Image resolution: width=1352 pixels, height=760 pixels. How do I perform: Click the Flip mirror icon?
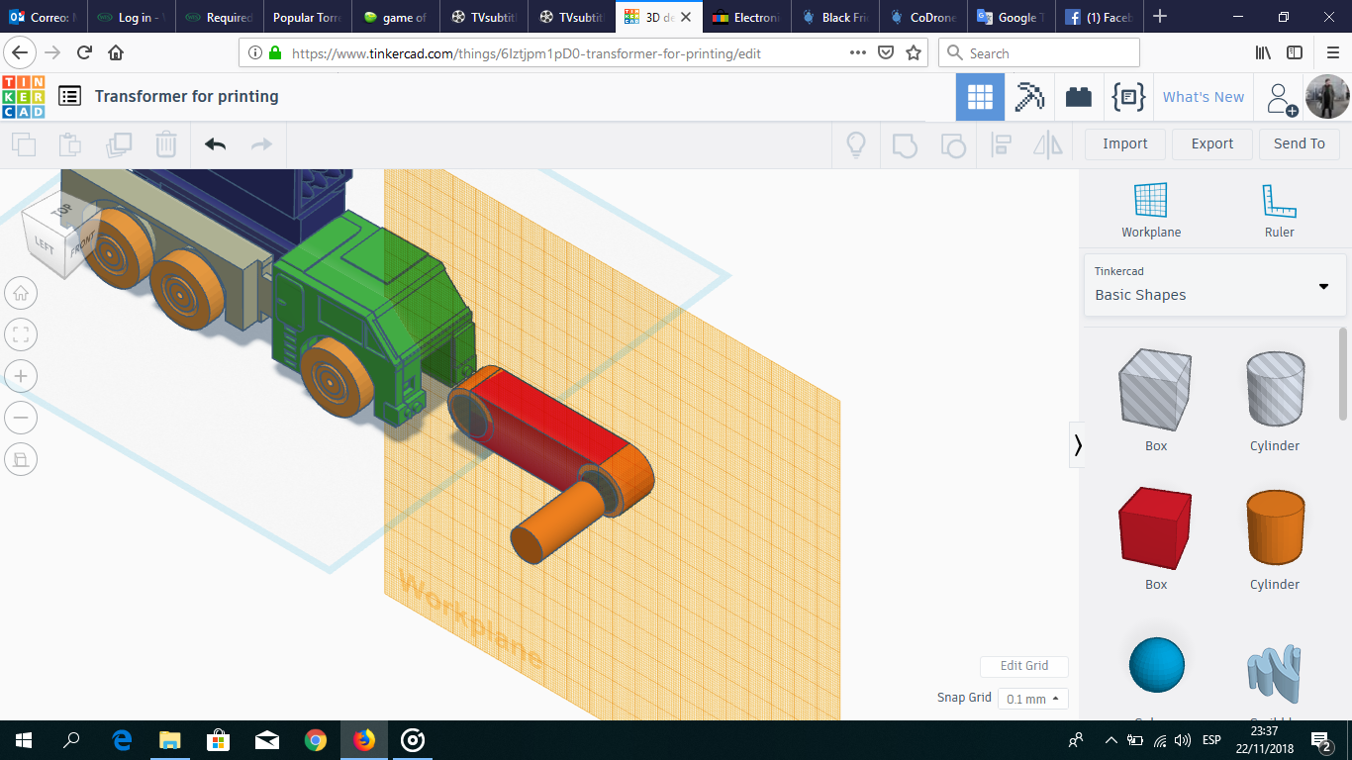coord(1048,144)
